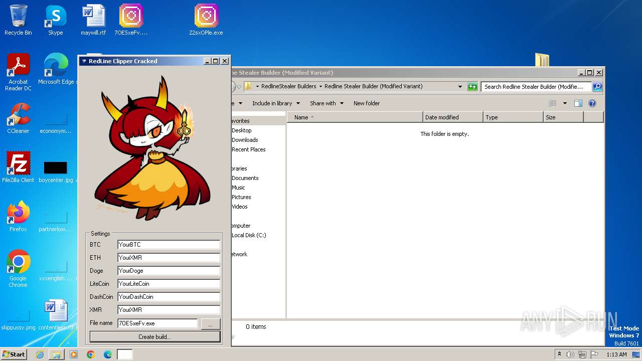Click the volume icon in the system tray

(x=570, y=354)
